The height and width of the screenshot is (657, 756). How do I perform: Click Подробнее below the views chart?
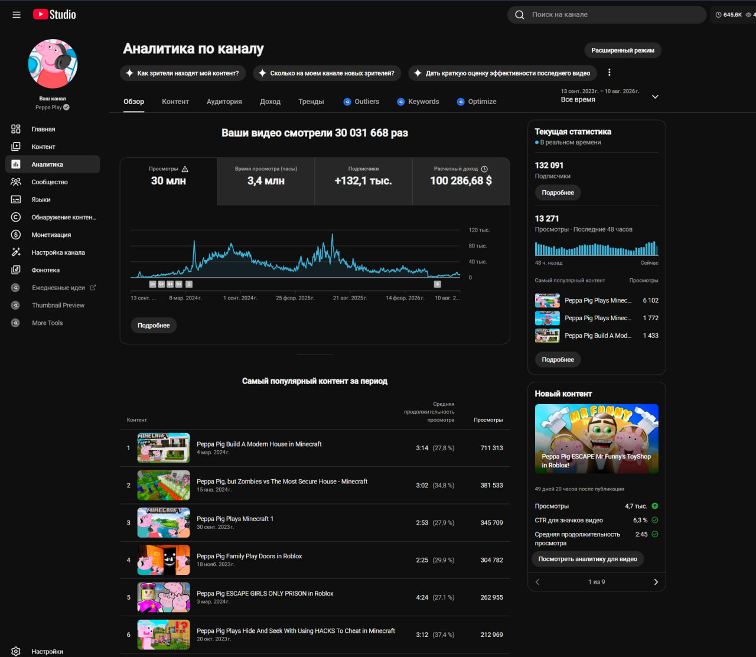(154, 326)
